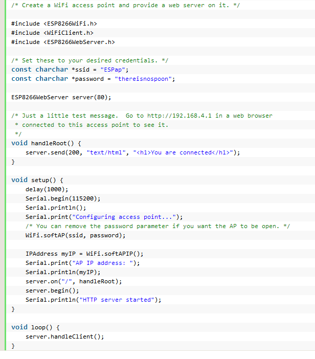
Task: Click the "HTTP server started" string
Action: (x=117, y=300)
